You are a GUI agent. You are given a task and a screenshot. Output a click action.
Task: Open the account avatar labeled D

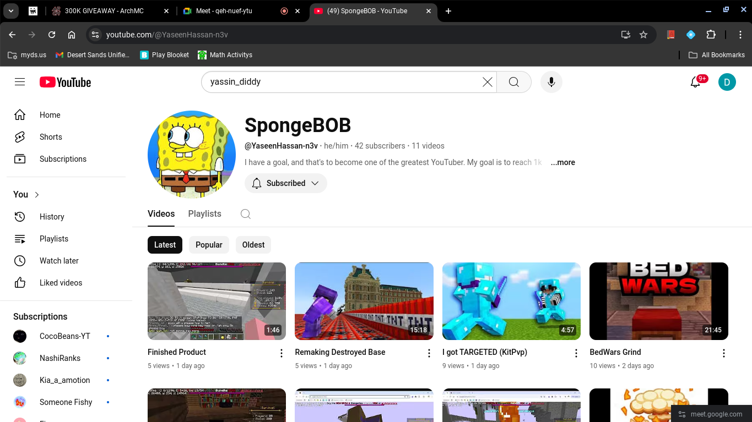point(727,82)
